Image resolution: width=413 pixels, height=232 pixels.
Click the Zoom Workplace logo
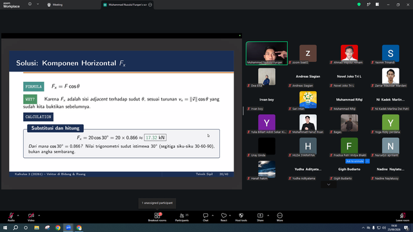click(12, 5)
